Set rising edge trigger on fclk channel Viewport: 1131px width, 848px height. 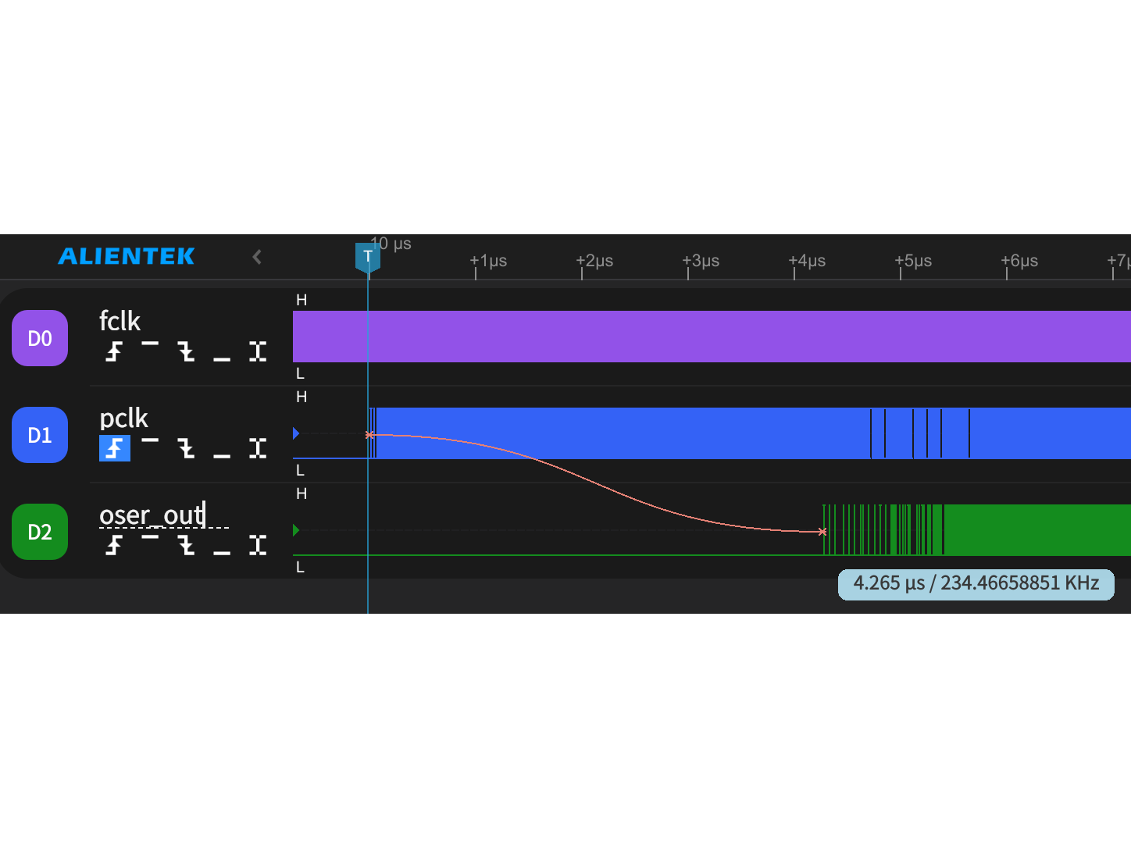point(114,351)
